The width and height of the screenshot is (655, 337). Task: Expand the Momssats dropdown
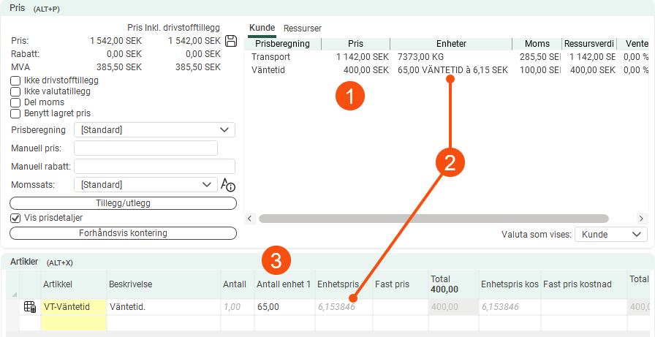point(145,185)
